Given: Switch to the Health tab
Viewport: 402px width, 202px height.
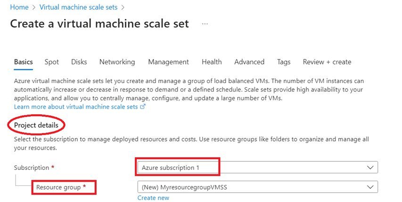Looking at the screenshot, I should click(212, 62).
